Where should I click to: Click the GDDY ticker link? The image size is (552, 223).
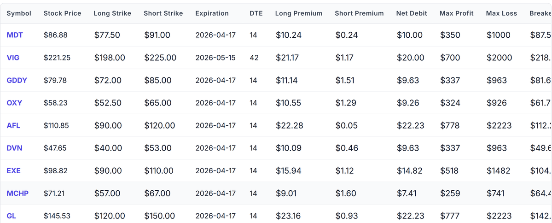click(17, 80)
